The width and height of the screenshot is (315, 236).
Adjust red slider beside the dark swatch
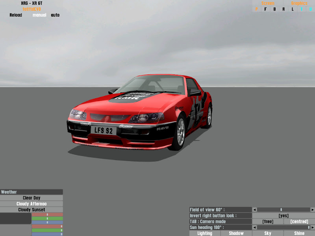tap(47, 214)
